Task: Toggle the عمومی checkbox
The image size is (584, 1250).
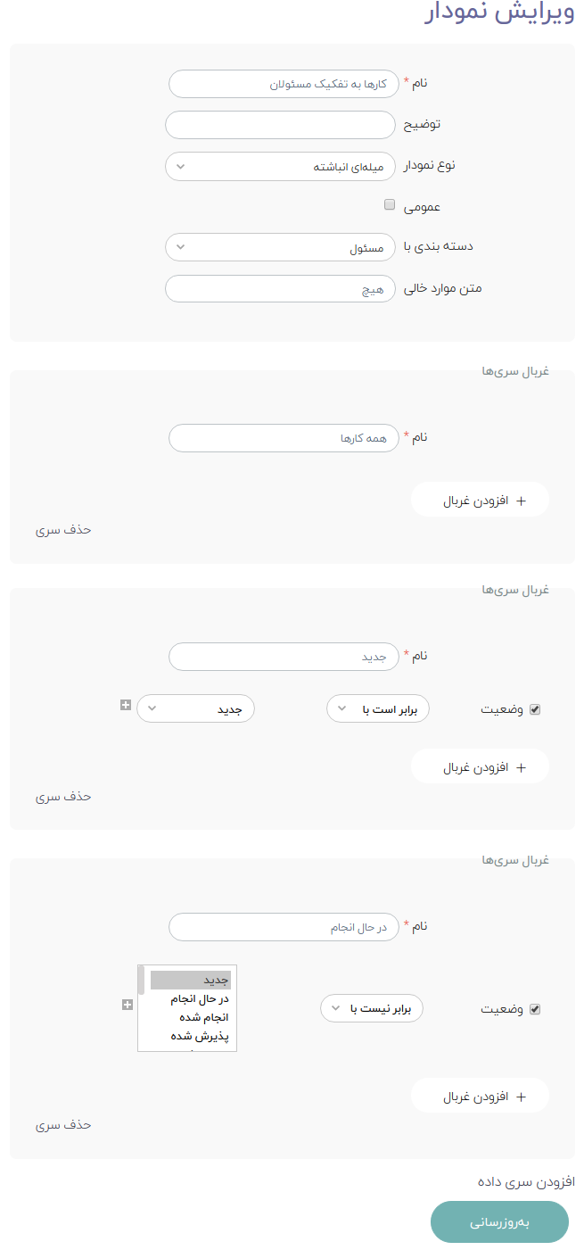Action: coord(390,205)
